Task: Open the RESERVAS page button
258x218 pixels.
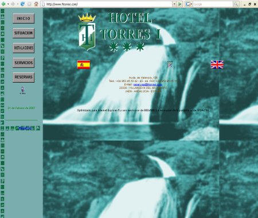Action: (24, 77)
